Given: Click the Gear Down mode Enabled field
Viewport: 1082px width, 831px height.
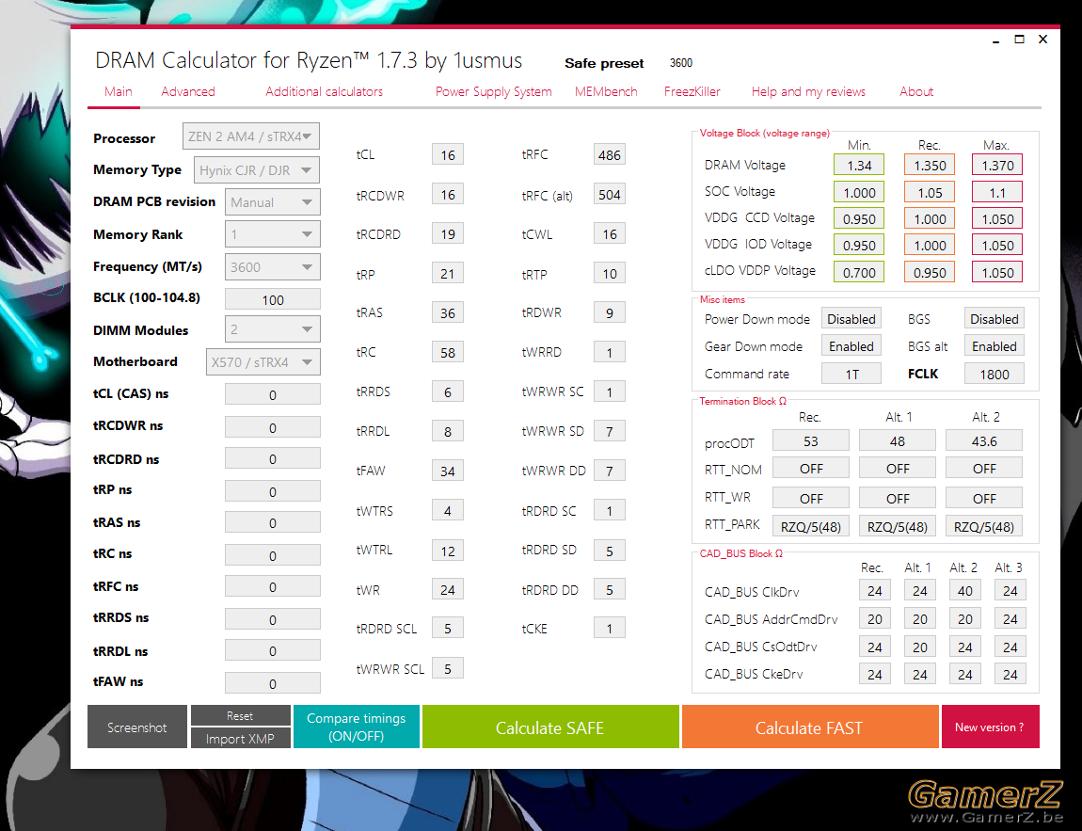Looking at the screenshot, I should [851, 345].
